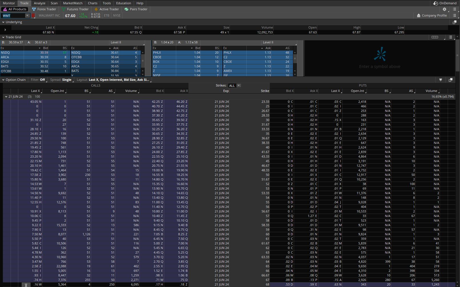Viewport: 460px width, 287px height.
Task: Click the Trade Grid layout icon
Action: [x=435, y=37]
